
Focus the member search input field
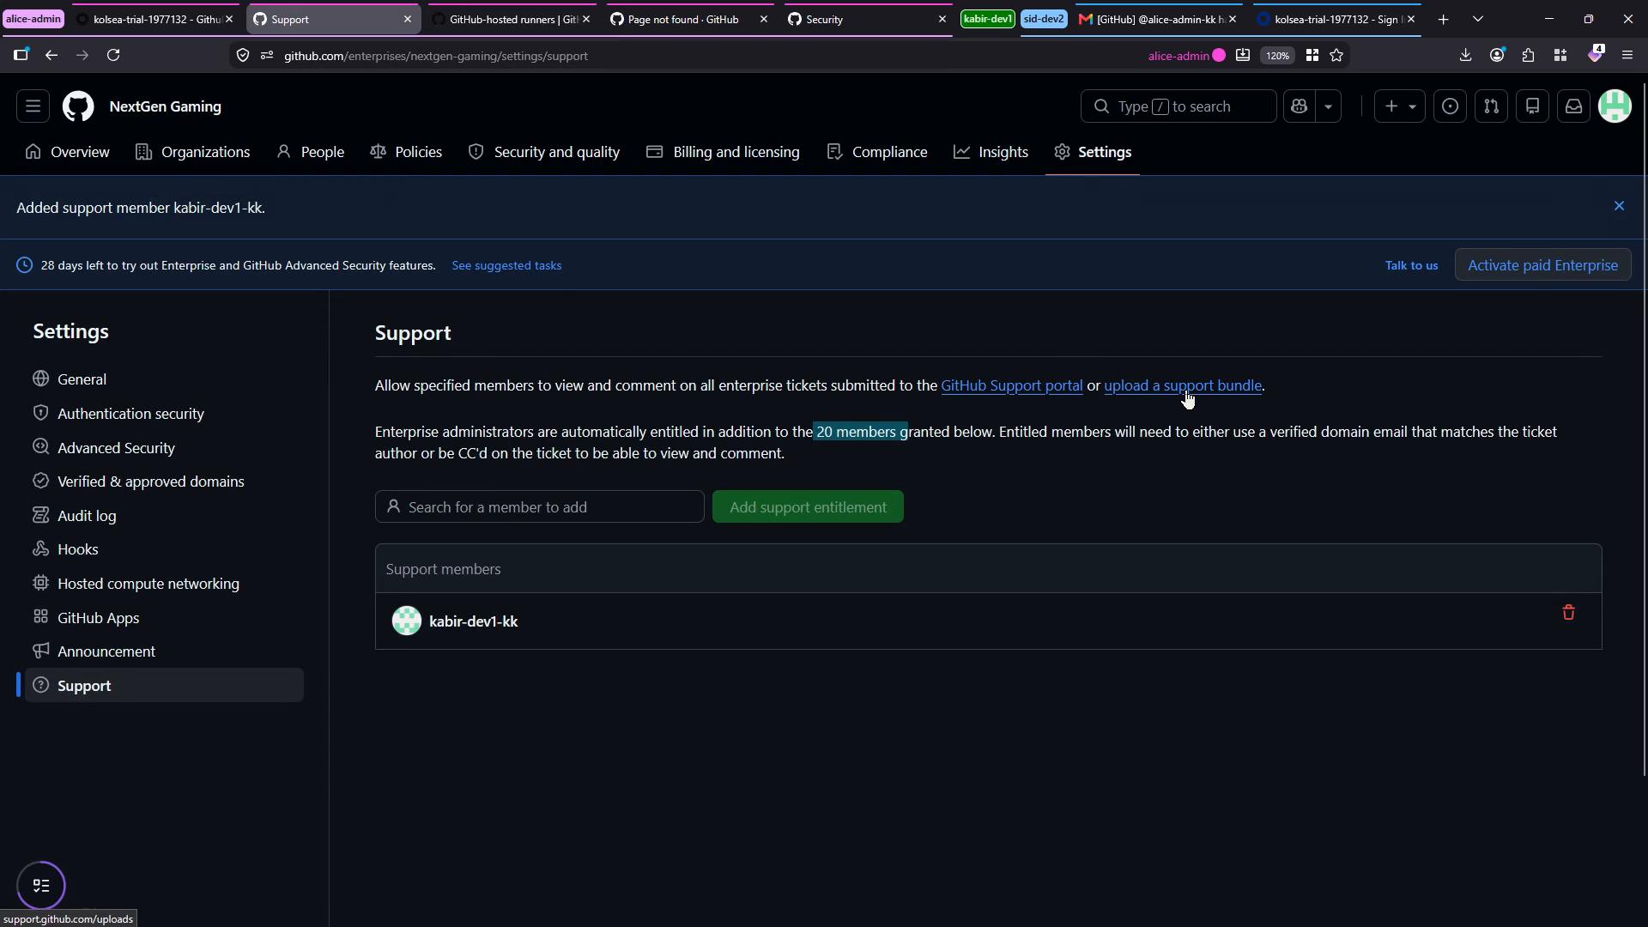tap(539, 507)
